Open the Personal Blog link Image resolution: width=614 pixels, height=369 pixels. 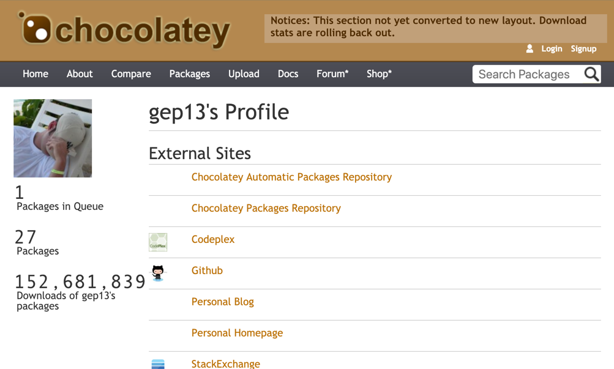point(222,302)
